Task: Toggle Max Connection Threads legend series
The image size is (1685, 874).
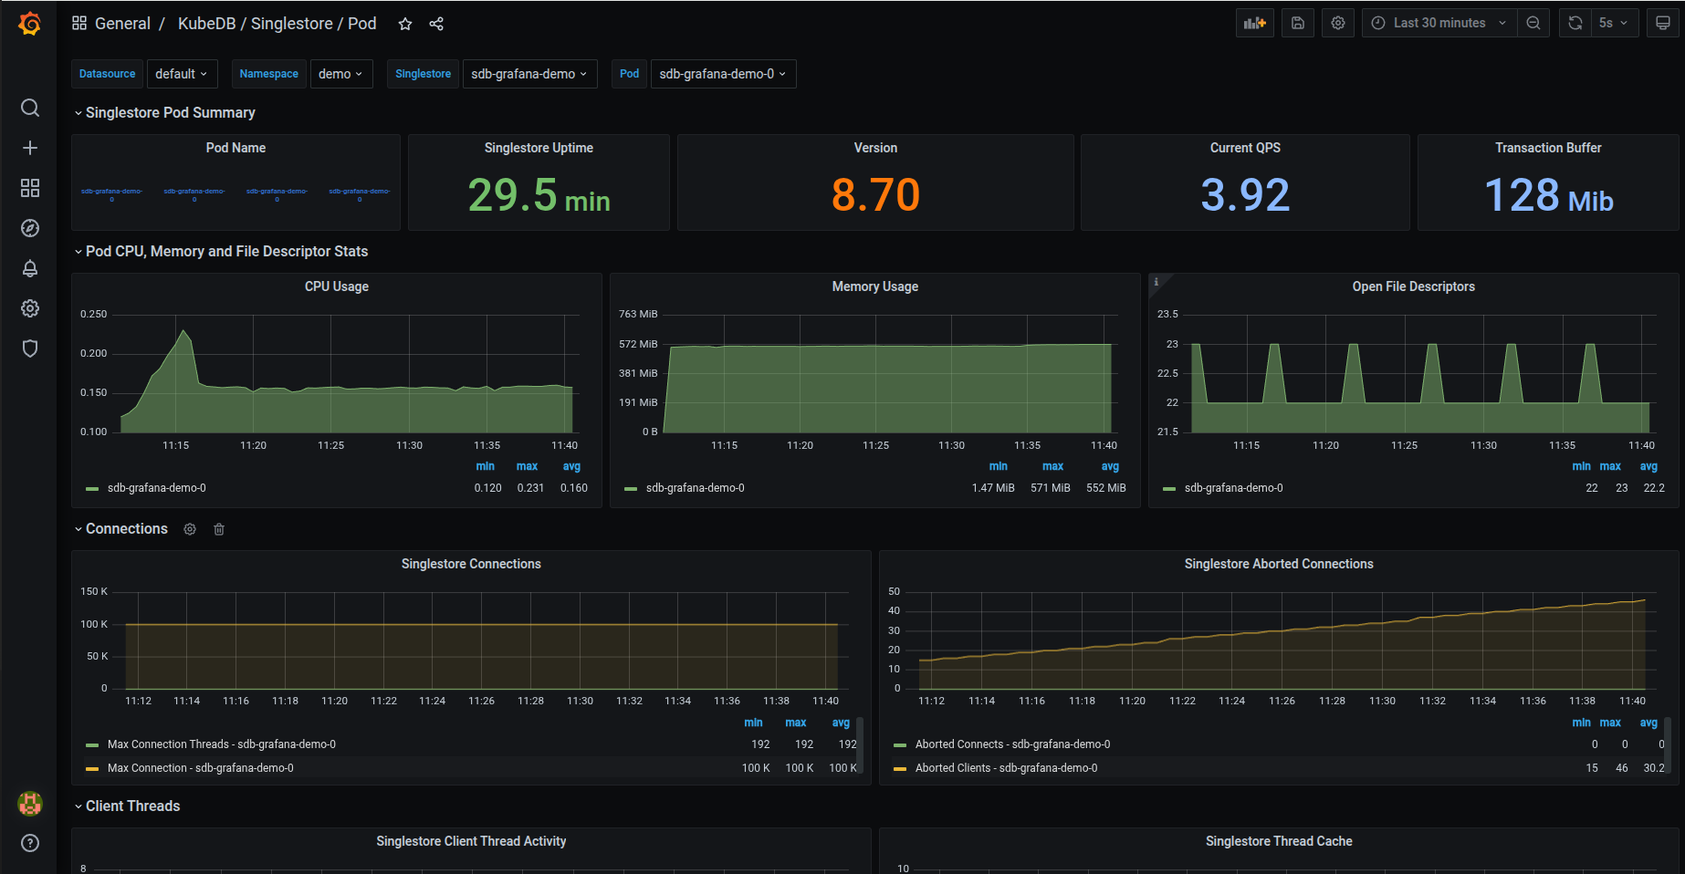Action: (221, 744)
